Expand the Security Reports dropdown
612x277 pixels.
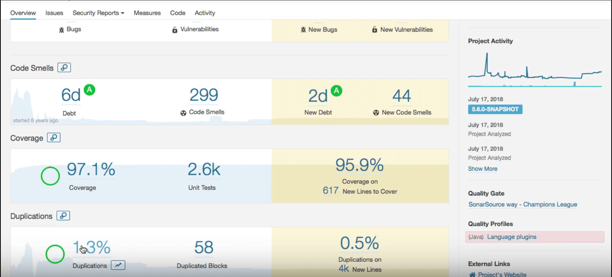coord(99,13)
